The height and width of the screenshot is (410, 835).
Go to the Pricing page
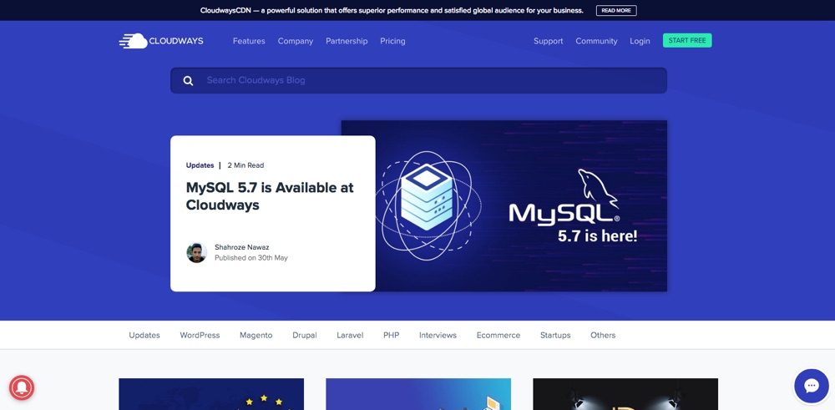click(392, 41)
